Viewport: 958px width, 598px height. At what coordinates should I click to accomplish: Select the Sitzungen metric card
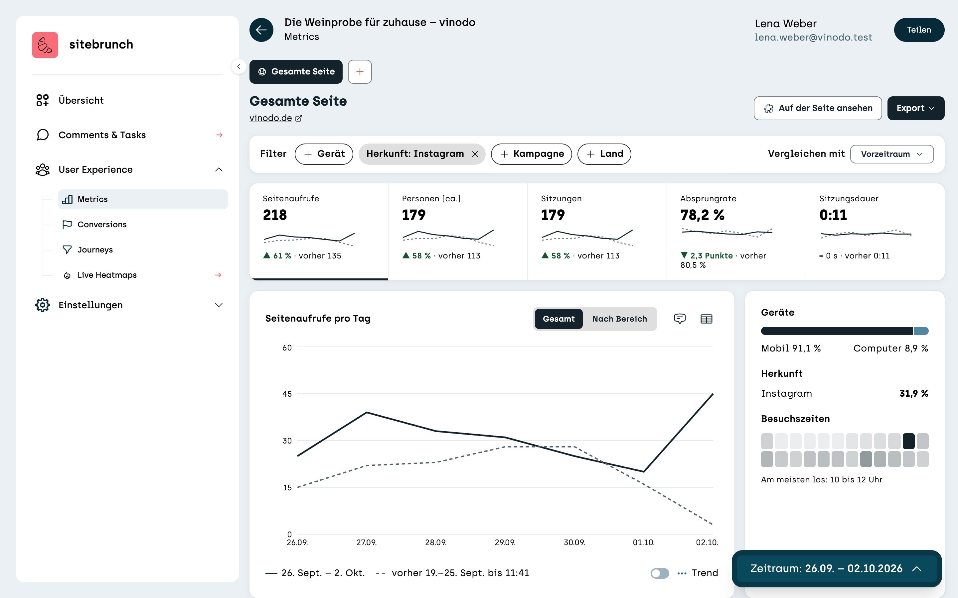tap(597, 231)
